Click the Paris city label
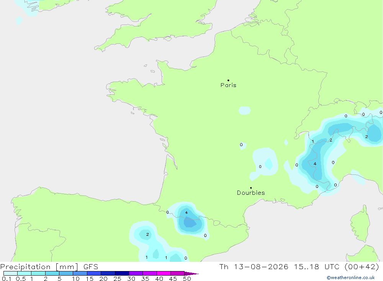The image size is (383, 281). click(228, 85)
